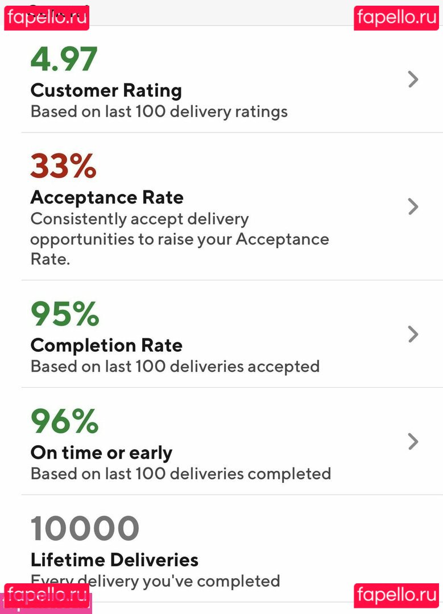Image resolution: width=443 pixels, height=614 pixels.
Task: Click the On time or early heading
Action: pyautogui.click(x=101, y=453)
